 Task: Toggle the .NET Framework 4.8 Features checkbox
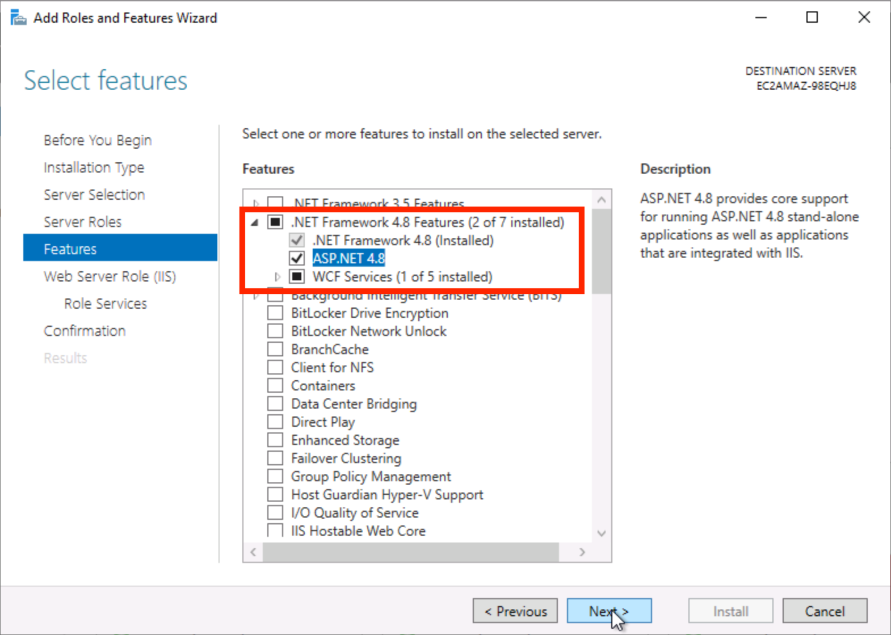(275, 222)
